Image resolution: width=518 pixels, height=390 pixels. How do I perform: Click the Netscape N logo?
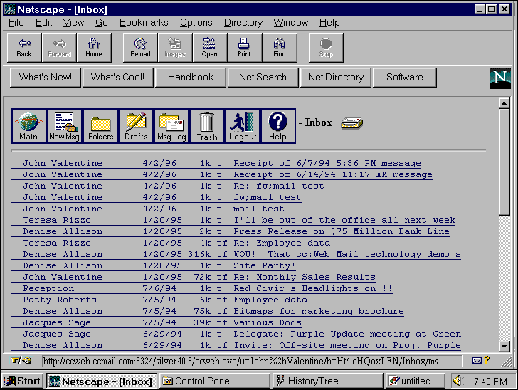[499, 78]
